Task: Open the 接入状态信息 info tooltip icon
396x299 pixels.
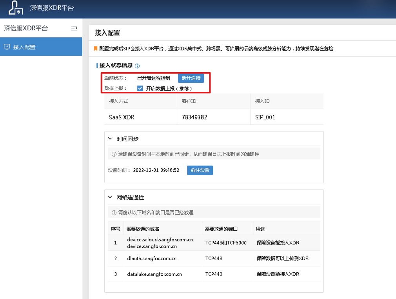Action: coord(137,66)
